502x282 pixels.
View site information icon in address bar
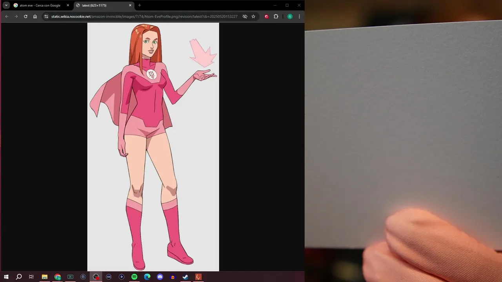[x=46, y=16]
